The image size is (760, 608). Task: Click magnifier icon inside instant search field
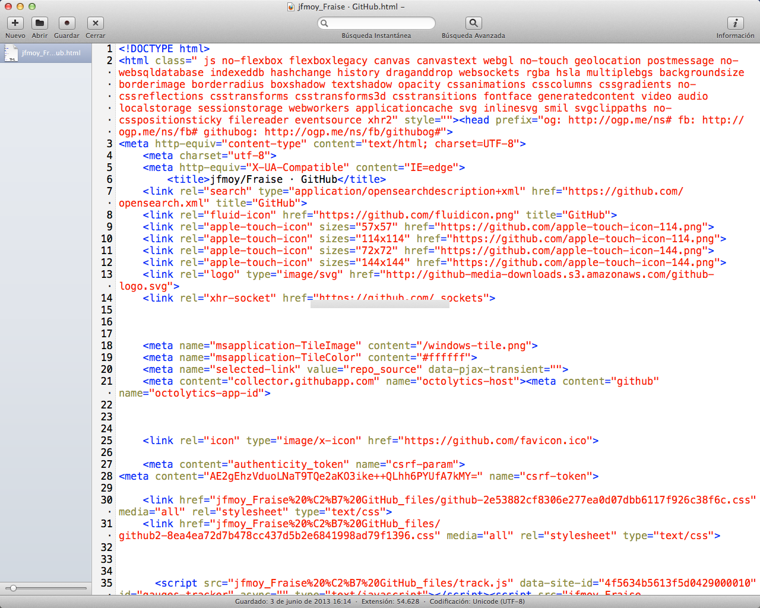pyautogui.click(x=324, y=23)
